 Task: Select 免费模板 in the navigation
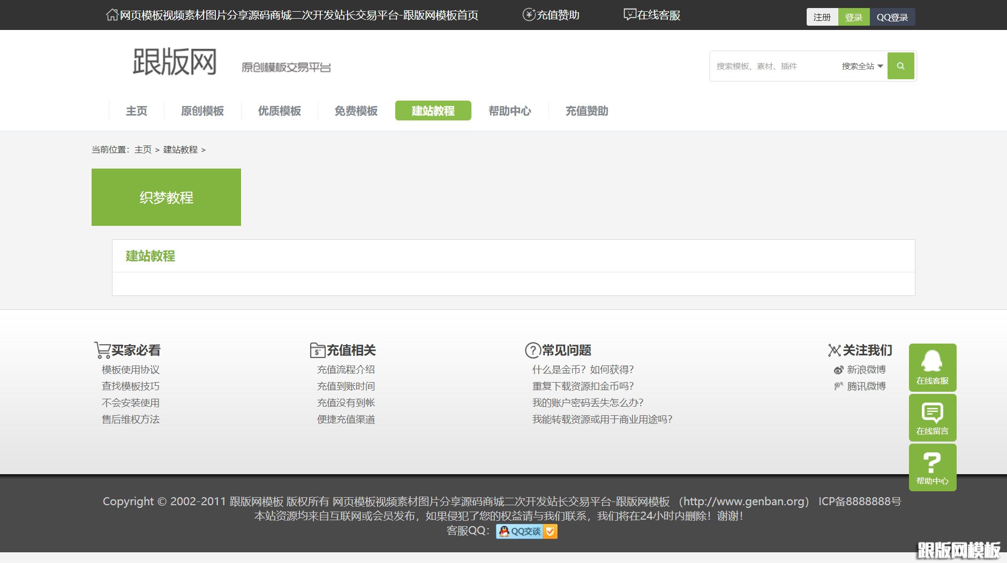(x=356, y=111)
